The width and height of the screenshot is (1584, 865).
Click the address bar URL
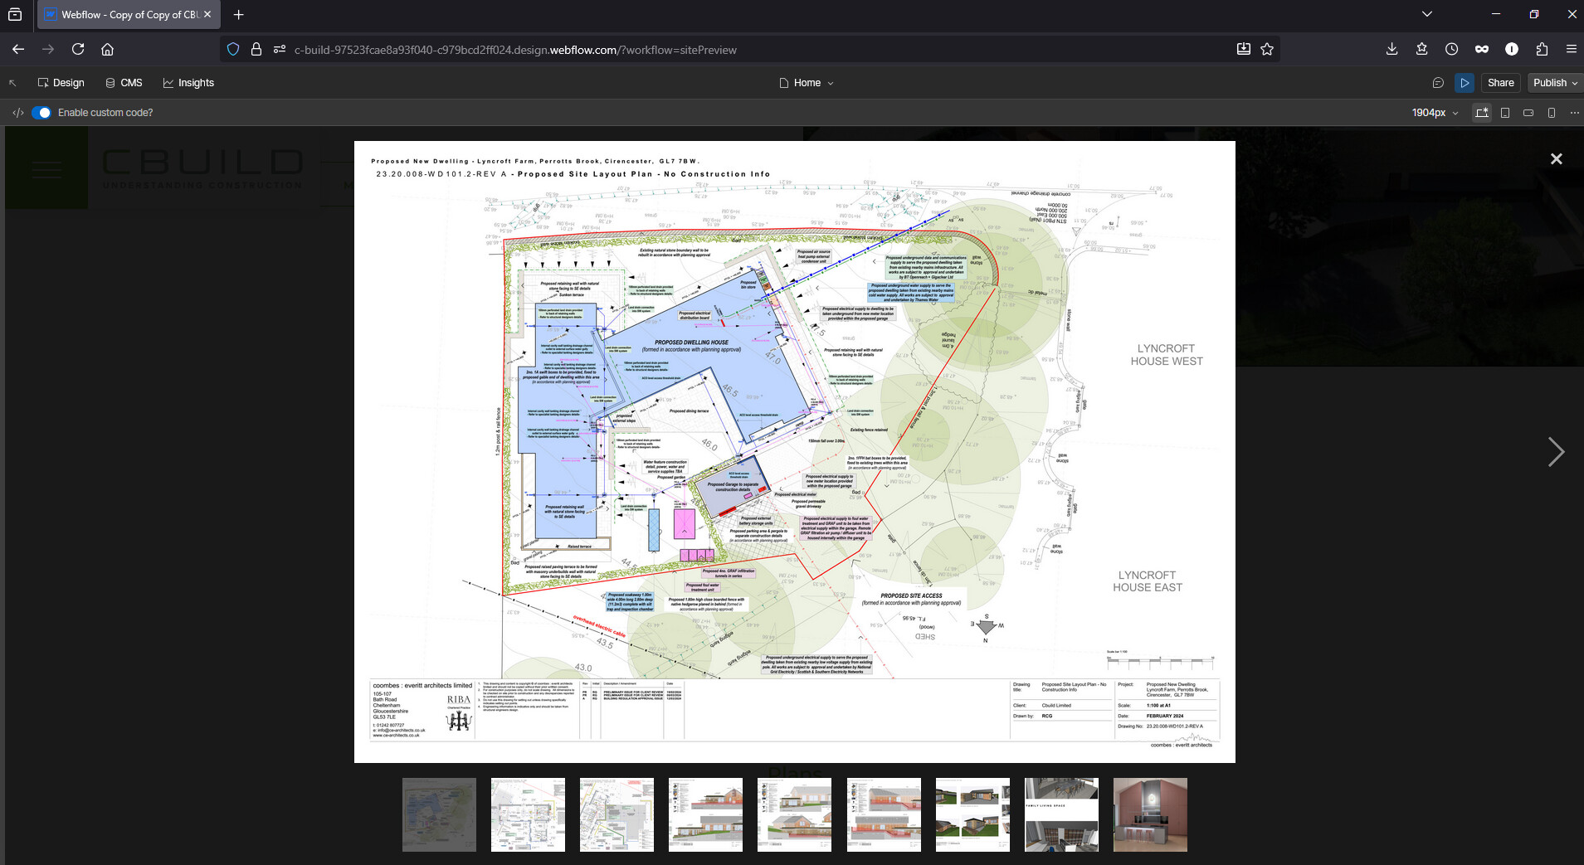click(515, 50)
